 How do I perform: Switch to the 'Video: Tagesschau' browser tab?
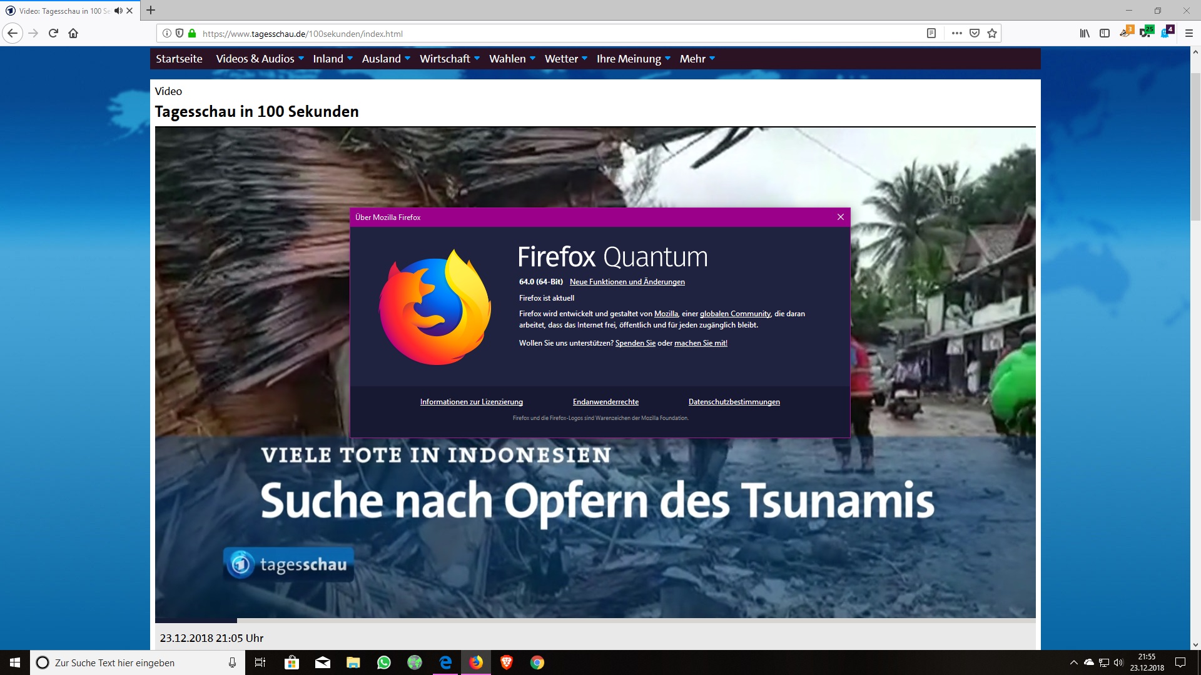63,10
